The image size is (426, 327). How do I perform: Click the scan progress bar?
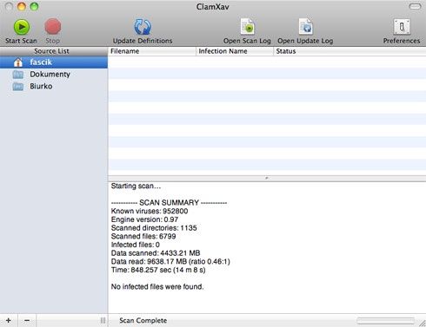[x=386, y=320]
